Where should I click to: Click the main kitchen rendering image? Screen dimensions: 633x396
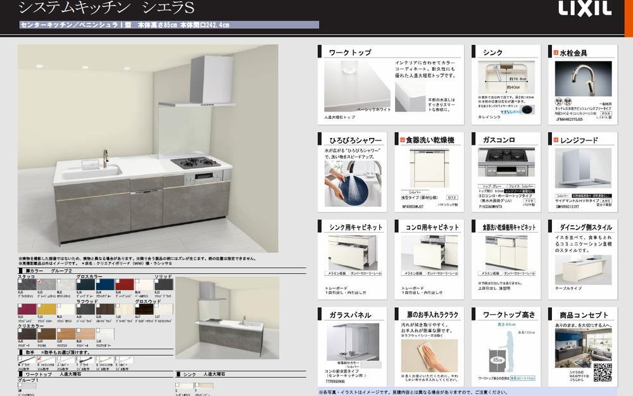pyautogui.click(x=147, y=149)
